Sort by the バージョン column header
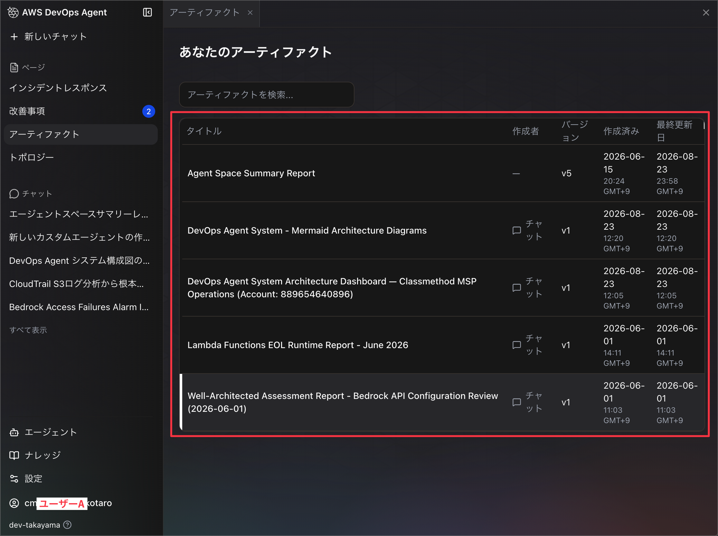This screenshot has width=718, height=536. (x=575, y=131)
